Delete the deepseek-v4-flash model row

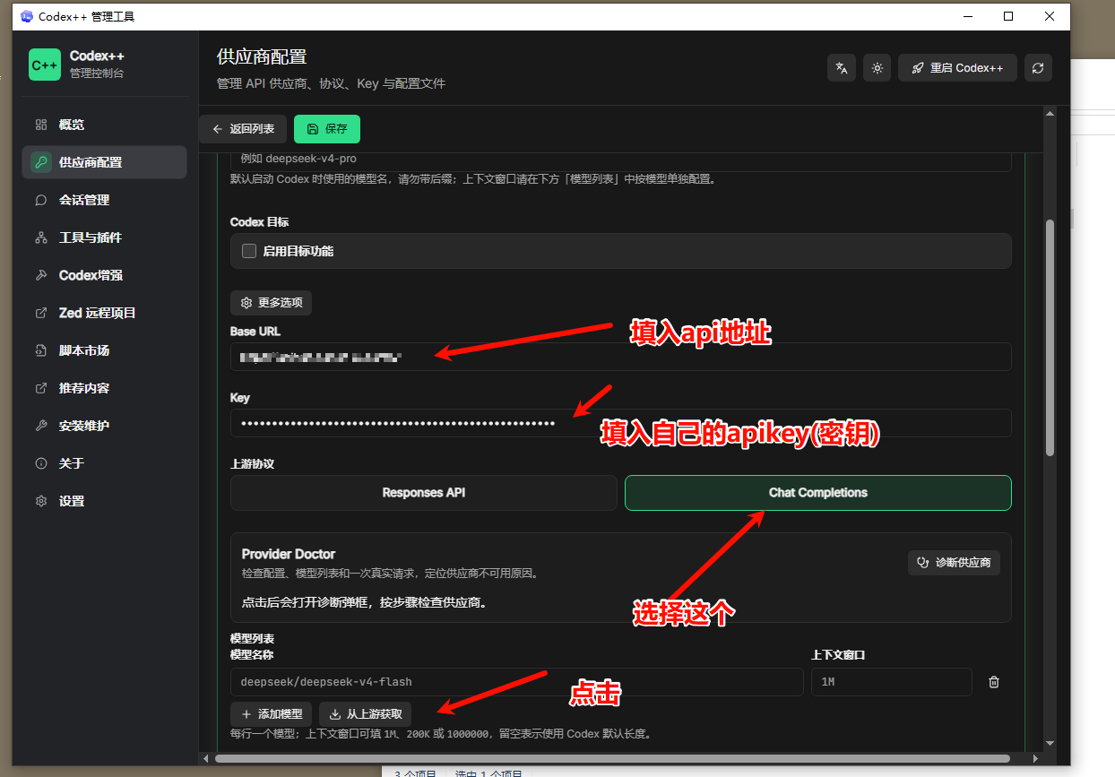click(x=993, y=682)
